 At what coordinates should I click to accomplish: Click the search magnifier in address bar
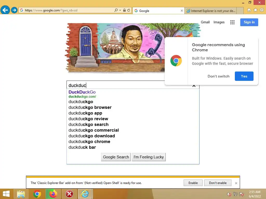pyautogui.click(x=116, y=10)
